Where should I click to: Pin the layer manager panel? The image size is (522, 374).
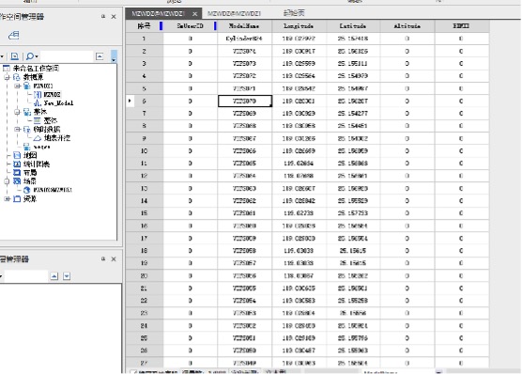coord(103,258)
